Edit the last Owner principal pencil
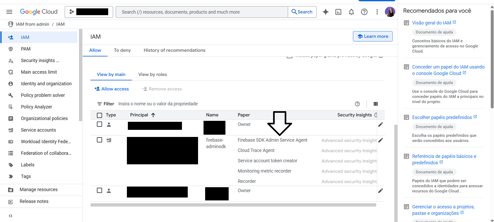This screenshot has height=222, width=494. 381,190
